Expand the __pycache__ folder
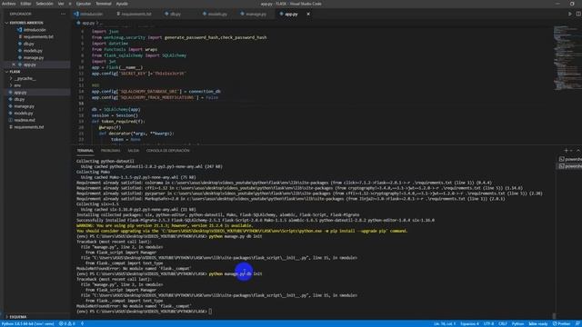Screen dimensions: 582x327 coord(25,79)
